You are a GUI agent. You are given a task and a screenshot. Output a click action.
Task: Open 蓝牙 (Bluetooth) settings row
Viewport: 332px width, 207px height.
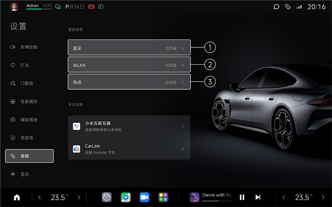pyautogui.click(x=129, y=47)
